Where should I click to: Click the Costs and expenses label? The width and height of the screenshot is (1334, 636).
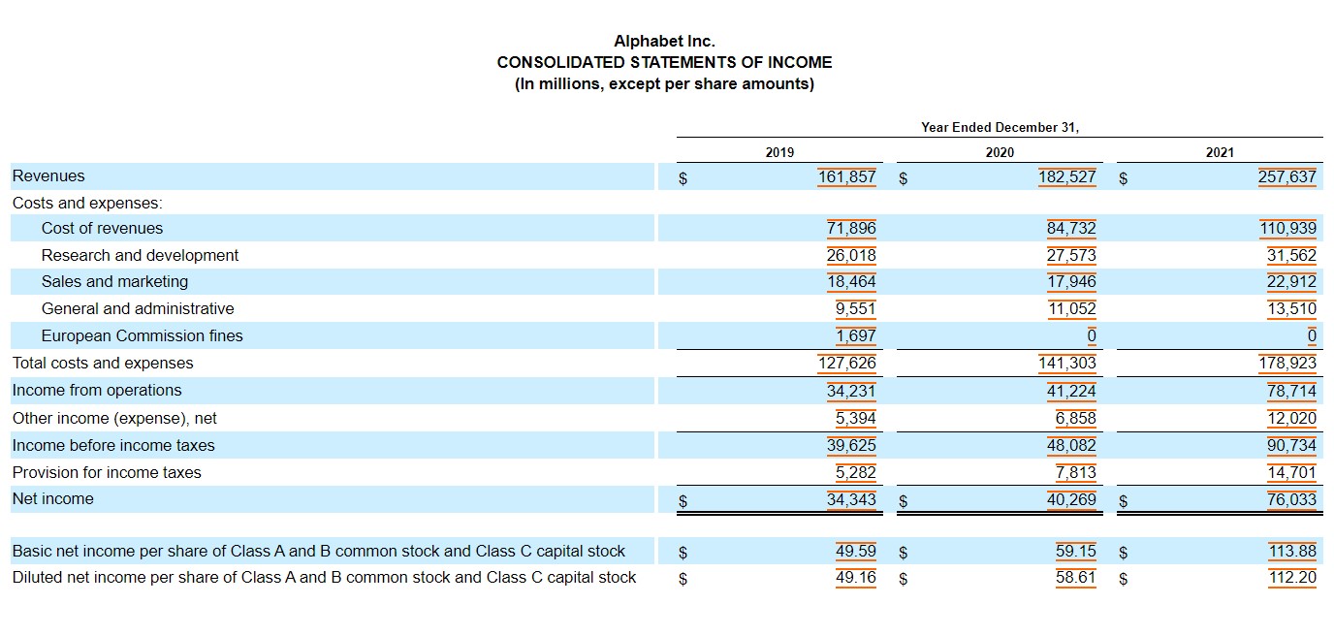(x=87, y=203)
